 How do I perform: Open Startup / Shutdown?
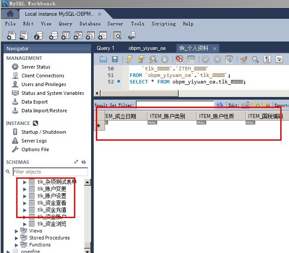pyautogui.click(x=44, y=132)
